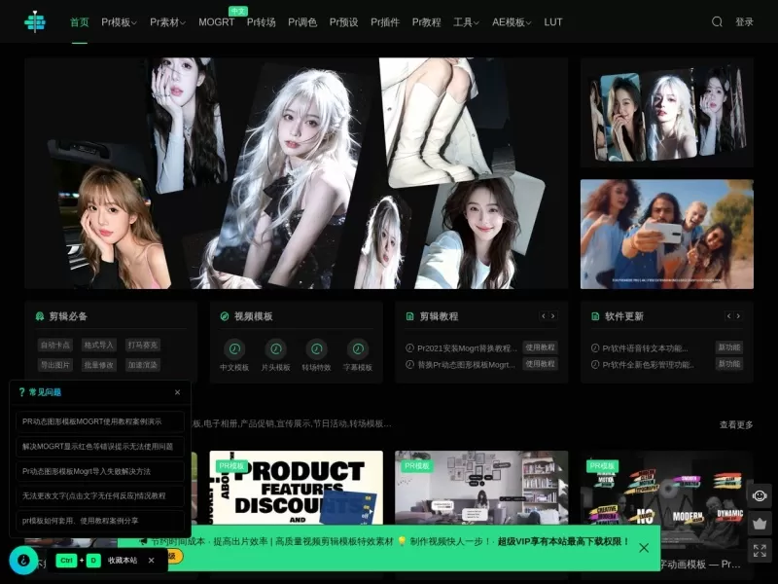Click 新功能 next to Pr软件语音转文本功能
778x584 pixels.
tap(729, 347)
